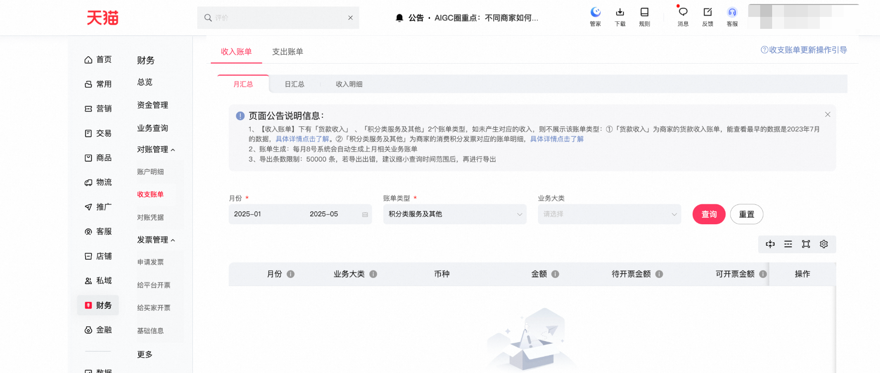Open 店铺 in left sidebar
The image size is (880, 373).
tap(98, 256)
